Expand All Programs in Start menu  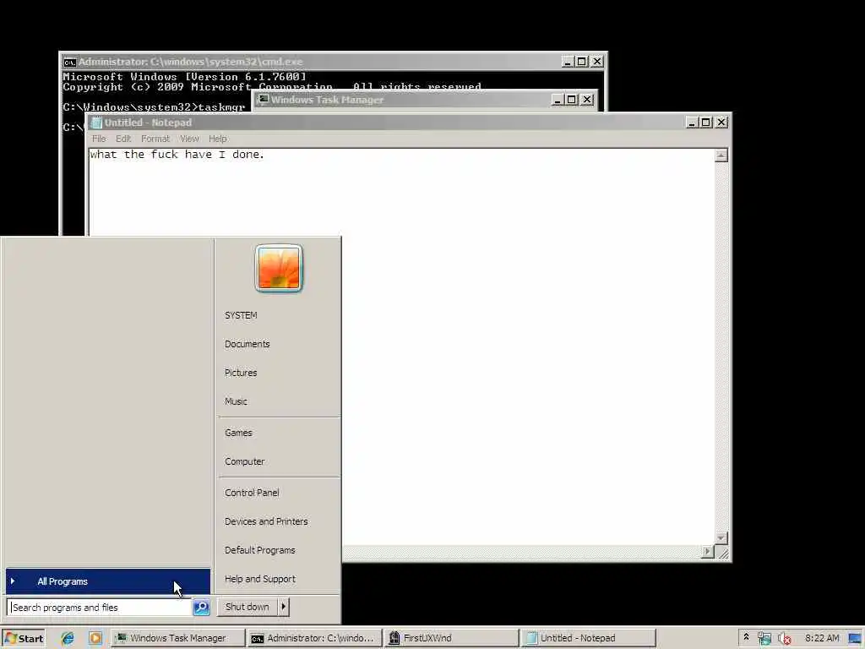[108, 581]
